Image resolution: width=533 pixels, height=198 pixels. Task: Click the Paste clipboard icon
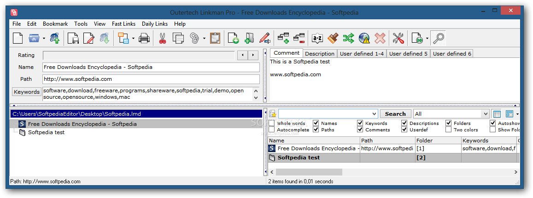point(215,38)
